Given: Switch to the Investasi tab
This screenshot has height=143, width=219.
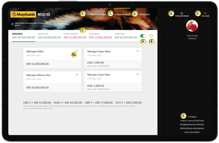Looking at the screenshot, I should pyautogui.click(x=126, y=36).
